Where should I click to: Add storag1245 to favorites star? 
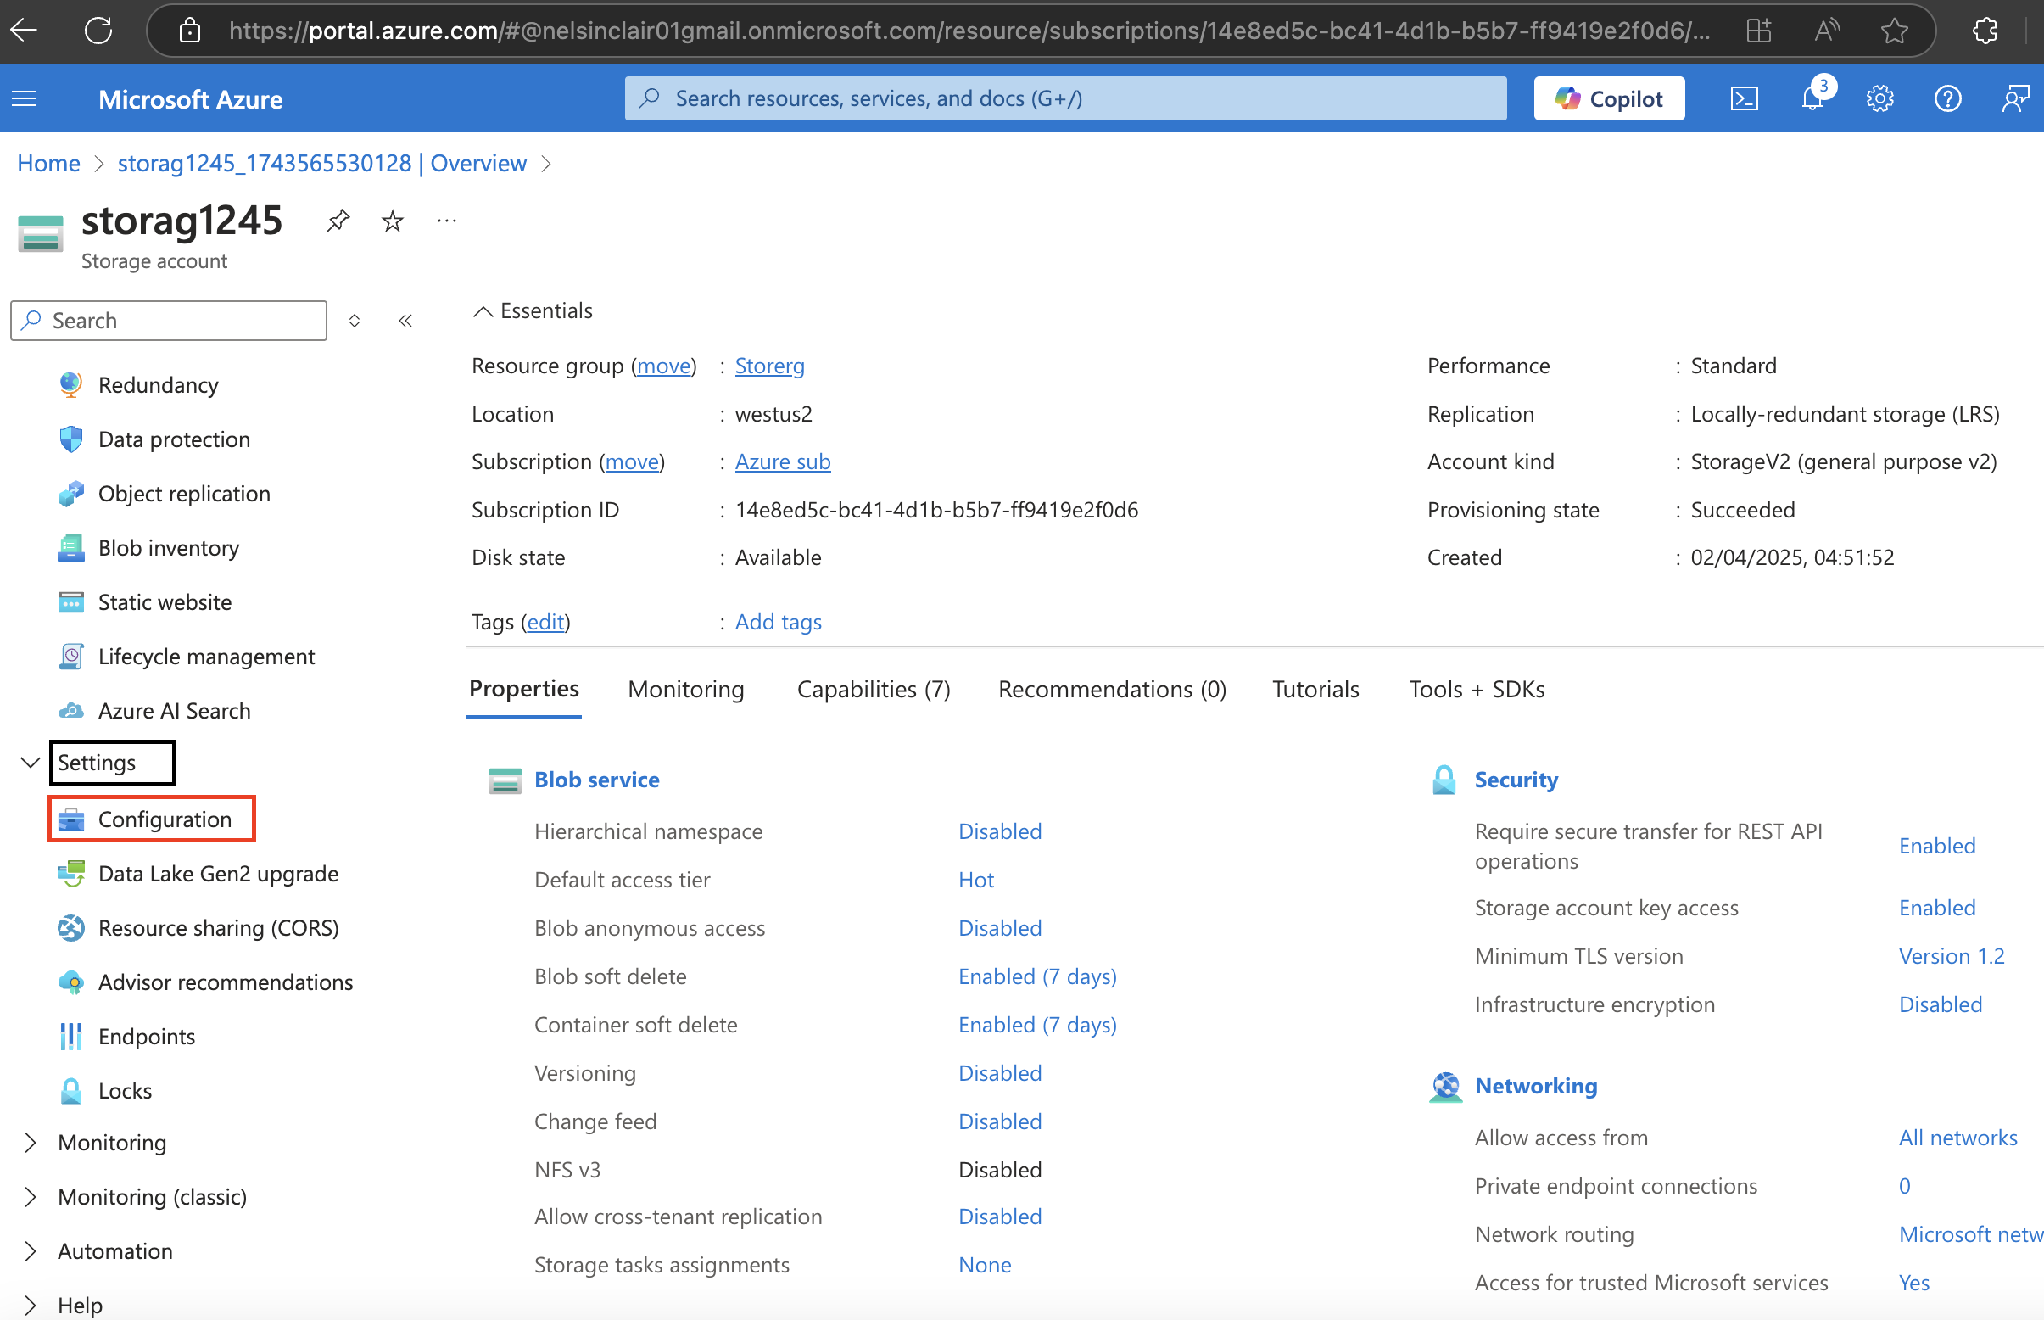pyautogui.click(x=393, y=221)
